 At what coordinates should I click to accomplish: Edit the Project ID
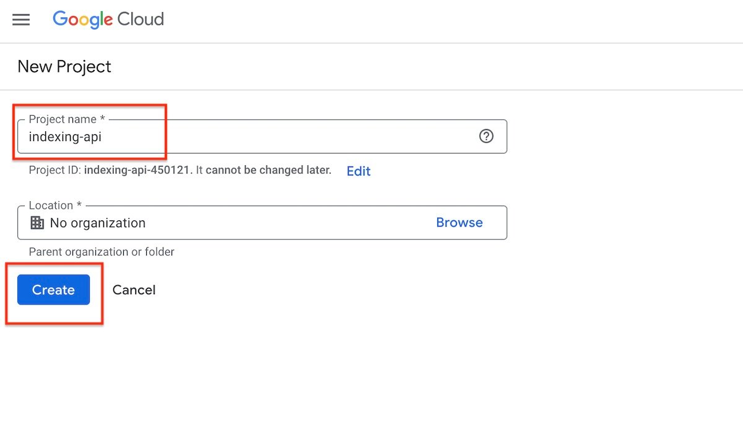pyautogui.click(x=358, y=171)
